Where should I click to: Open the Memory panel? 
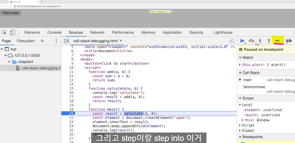tap(148, 32)
